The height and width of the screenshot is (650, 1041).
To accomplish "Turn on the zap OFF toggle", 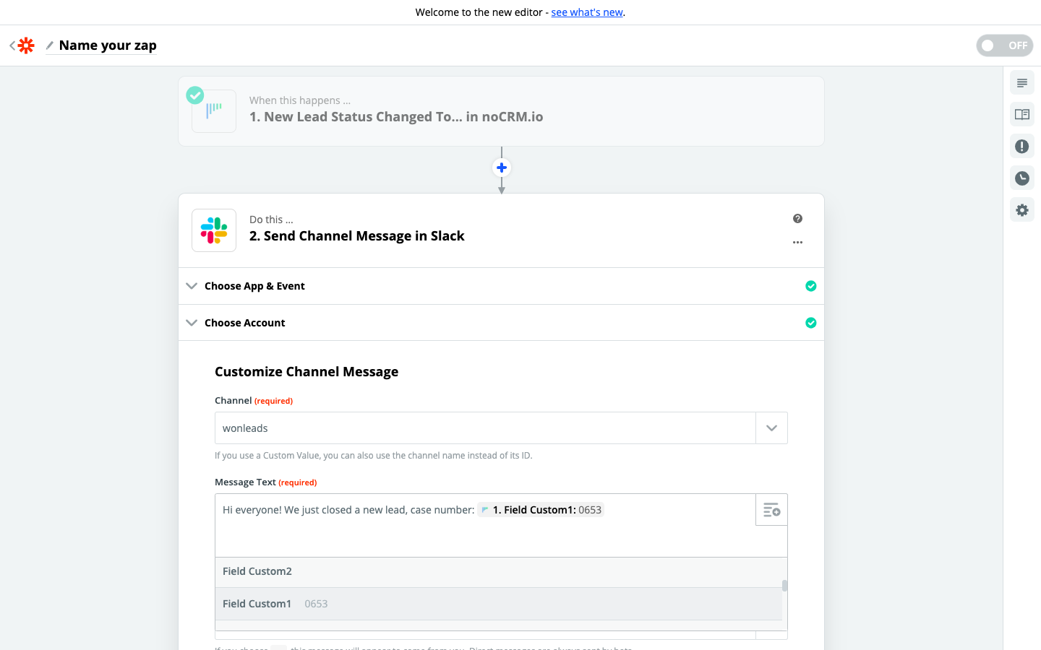I will (x=1004, y=45).
